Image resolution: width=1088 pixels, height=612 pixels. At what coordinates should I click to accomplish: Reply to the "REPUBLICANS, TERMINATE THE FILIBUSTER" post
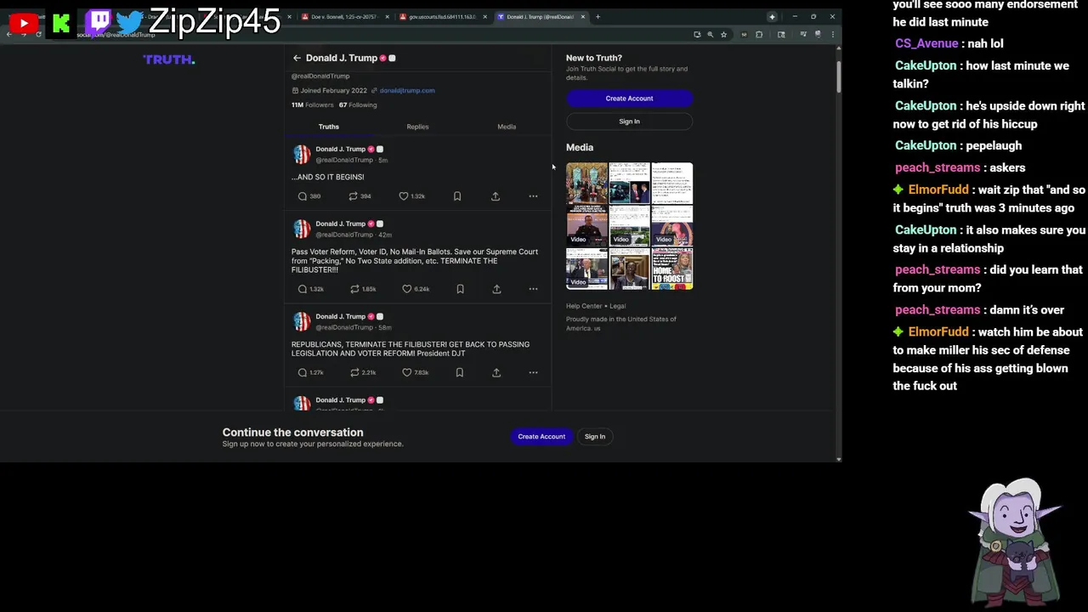pyautogui.click(x=310, y=372)
